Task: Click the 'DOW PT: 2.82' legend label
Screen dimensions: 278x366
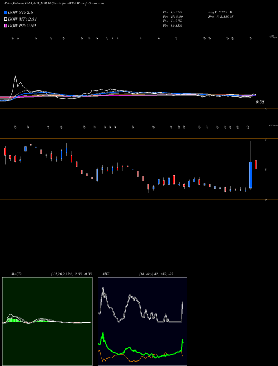Action: (22, 26)
